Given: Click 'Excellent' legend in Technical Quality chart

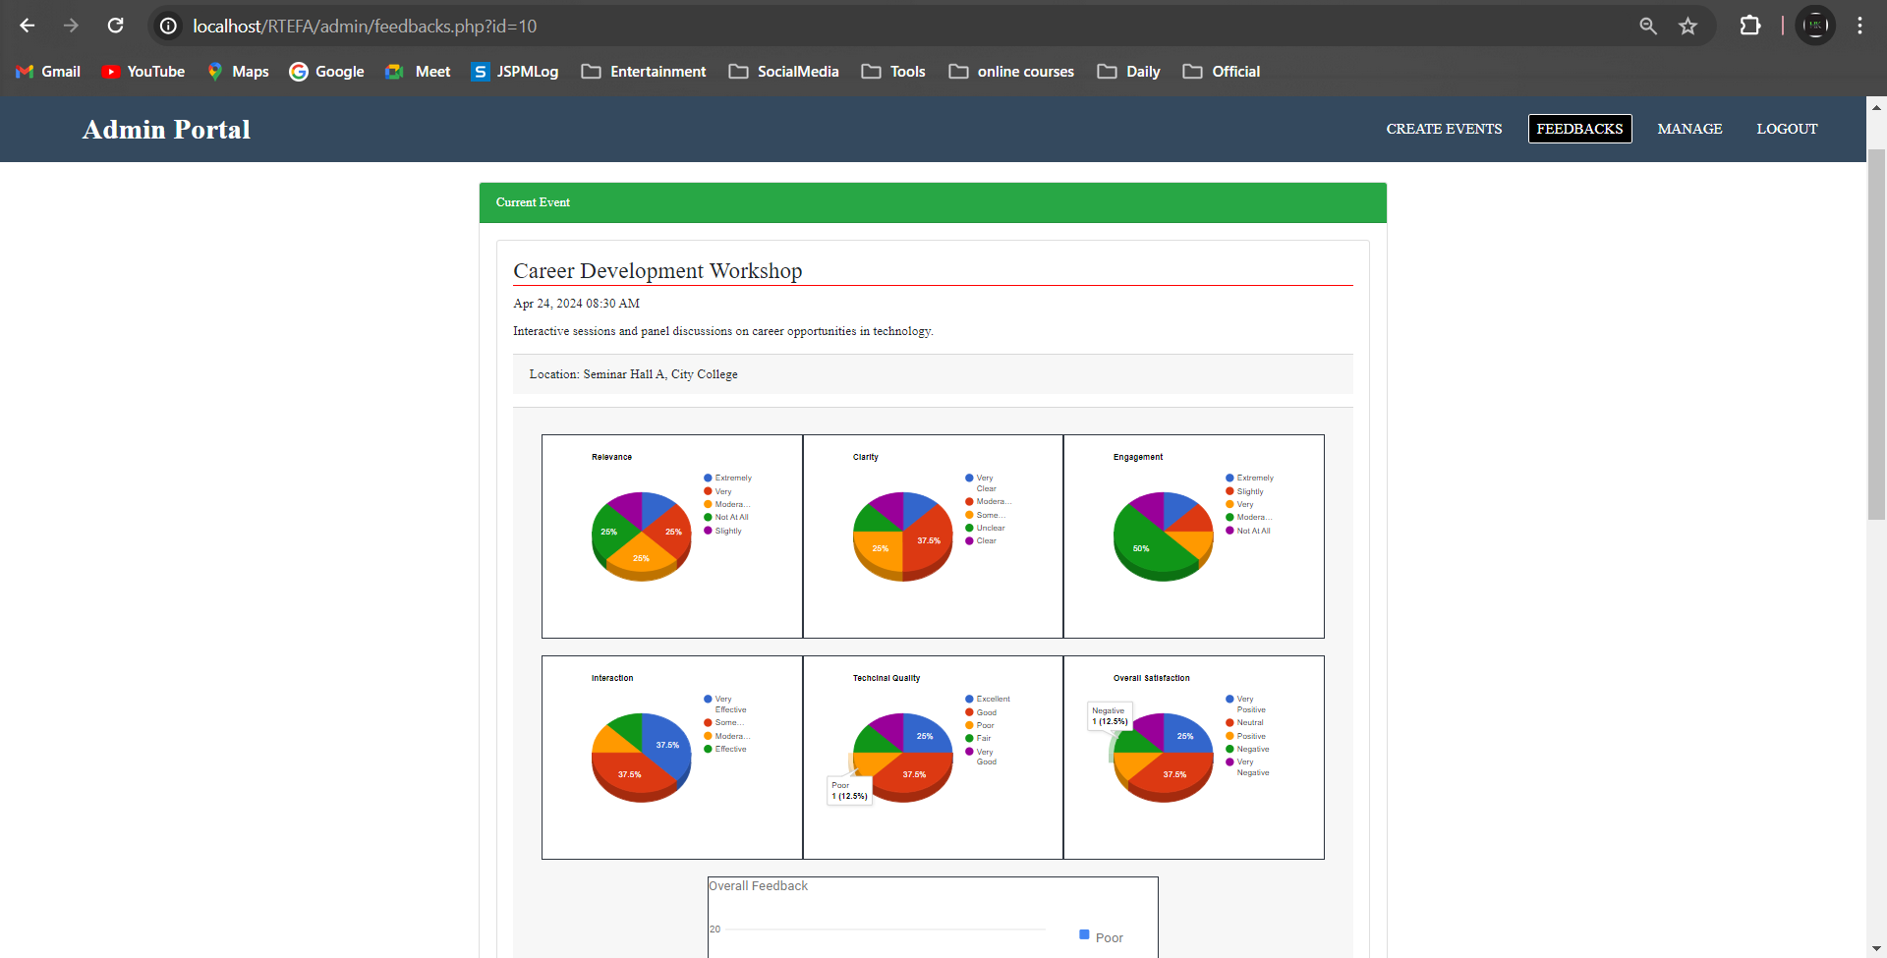Looking at the screenshot, I should click(988, 699).
